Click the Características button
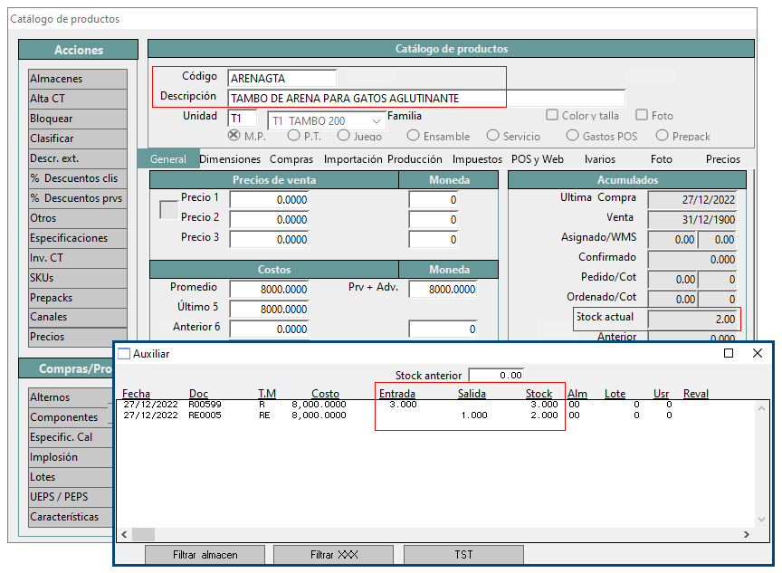782x573 pixels. (x=71, y=517)
